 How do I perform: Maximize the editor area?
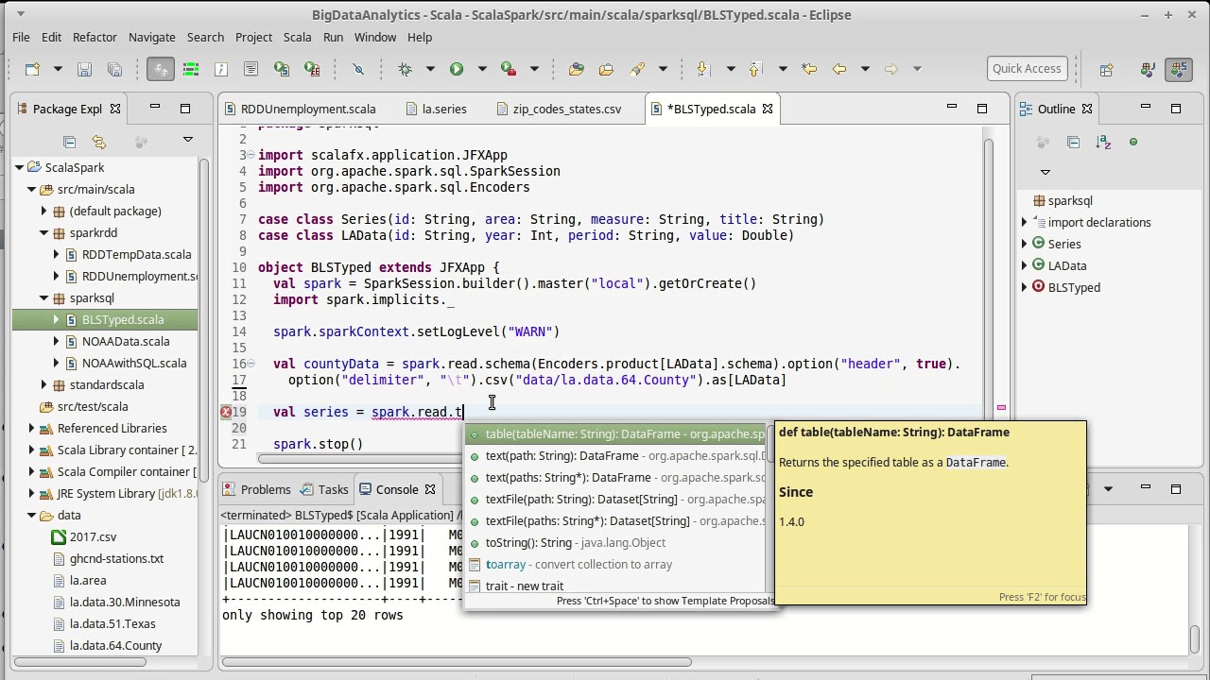(x=982, y=109)
